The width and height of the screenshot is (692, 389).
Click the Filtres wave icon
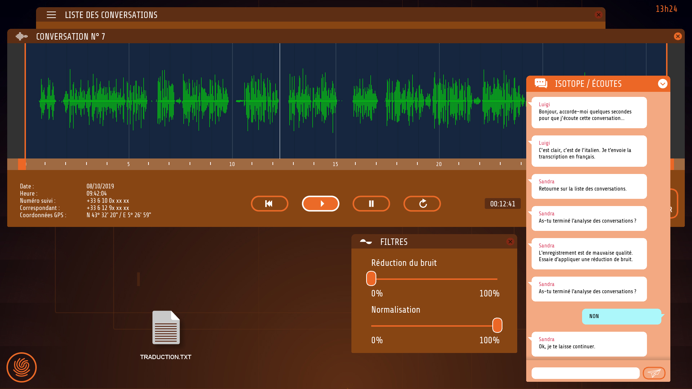366,242
